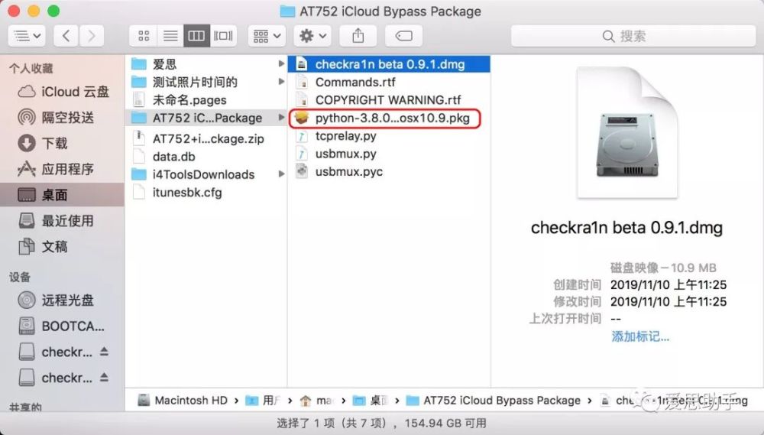The image size is (764, 435).
Task: Click the 桌面 folder in the path bar
Action: click(x=371, y=401)
